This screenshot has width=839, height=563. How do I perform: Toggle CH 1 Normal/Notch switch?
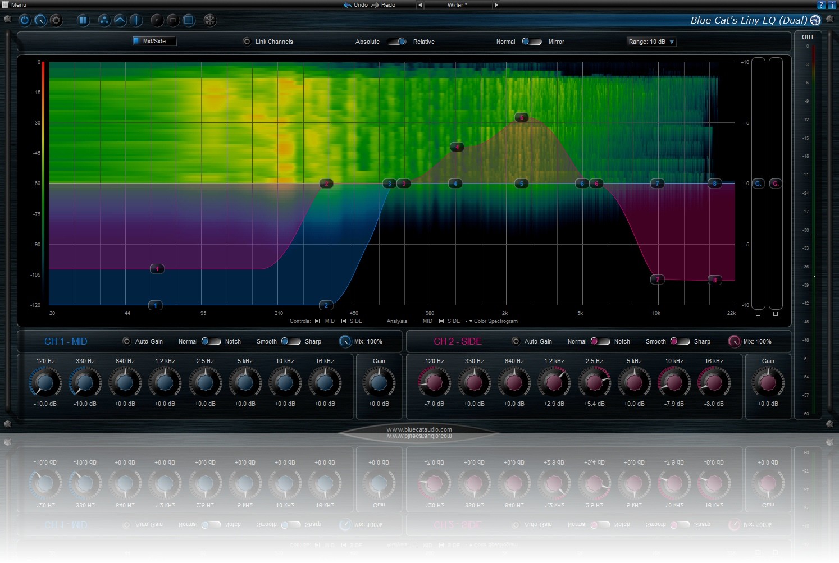(x=211, y=341)
